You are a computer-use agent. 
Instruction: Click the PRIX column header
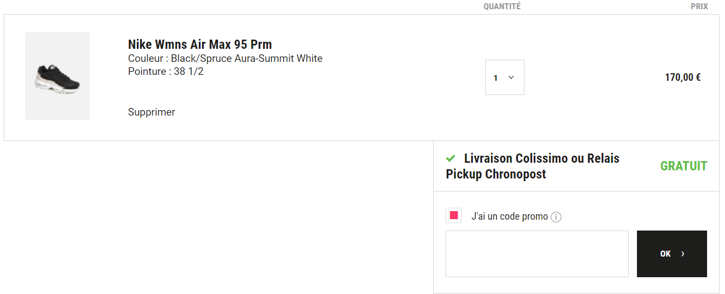click(699, 7)
